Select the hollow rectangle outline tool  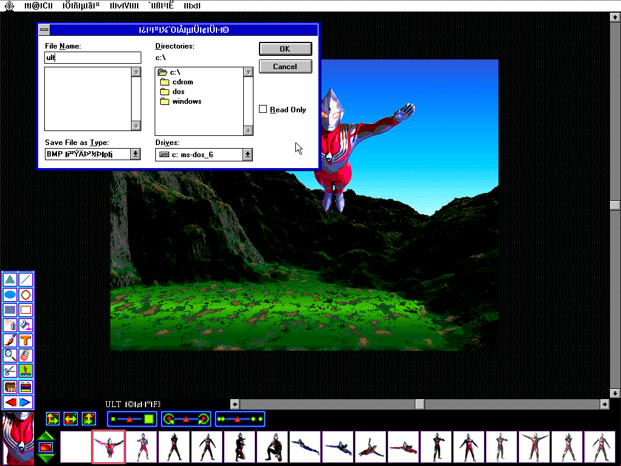point(25,310)
